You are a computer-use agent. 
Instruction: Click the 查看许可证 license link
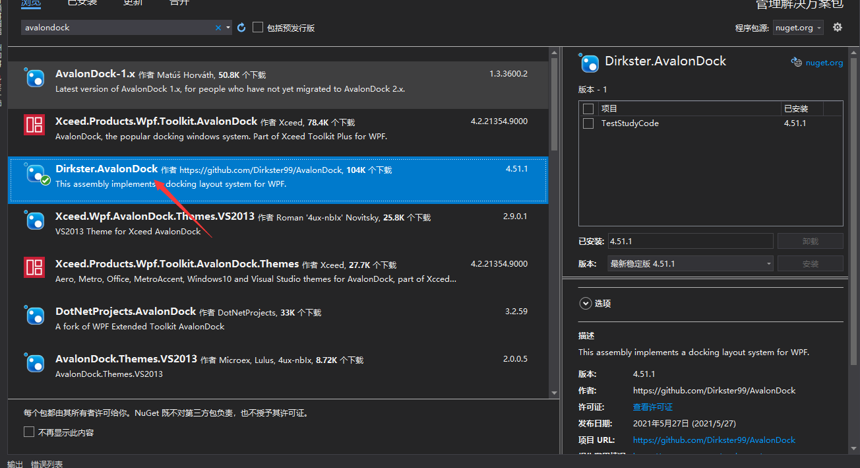(x=652, y=407)
